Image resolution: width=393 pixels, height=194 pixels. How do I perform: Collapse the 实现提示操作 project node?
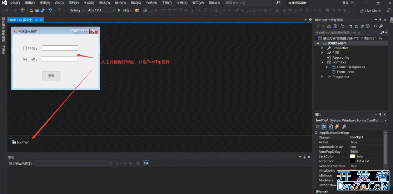pos(318,43)
